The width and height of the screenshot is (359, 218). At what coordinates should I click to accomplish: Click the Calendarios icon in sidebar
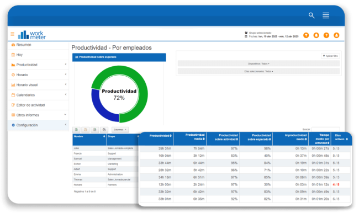13,95
